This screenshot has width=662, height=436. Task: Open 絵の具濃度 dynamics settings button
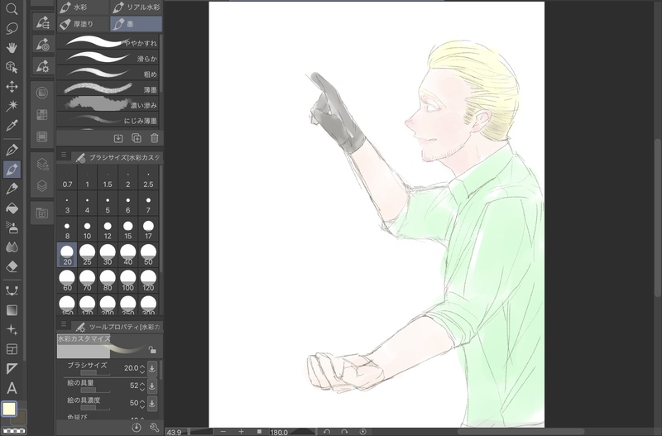[x=152, y=403]
